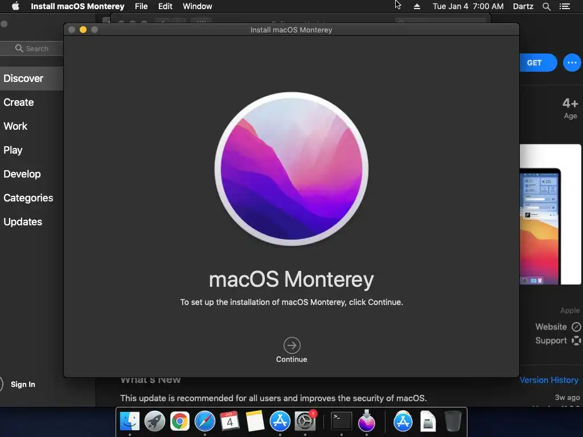Open the Website link in the App Store
This screenshot has width=583, height=437.
pos(558,327)
